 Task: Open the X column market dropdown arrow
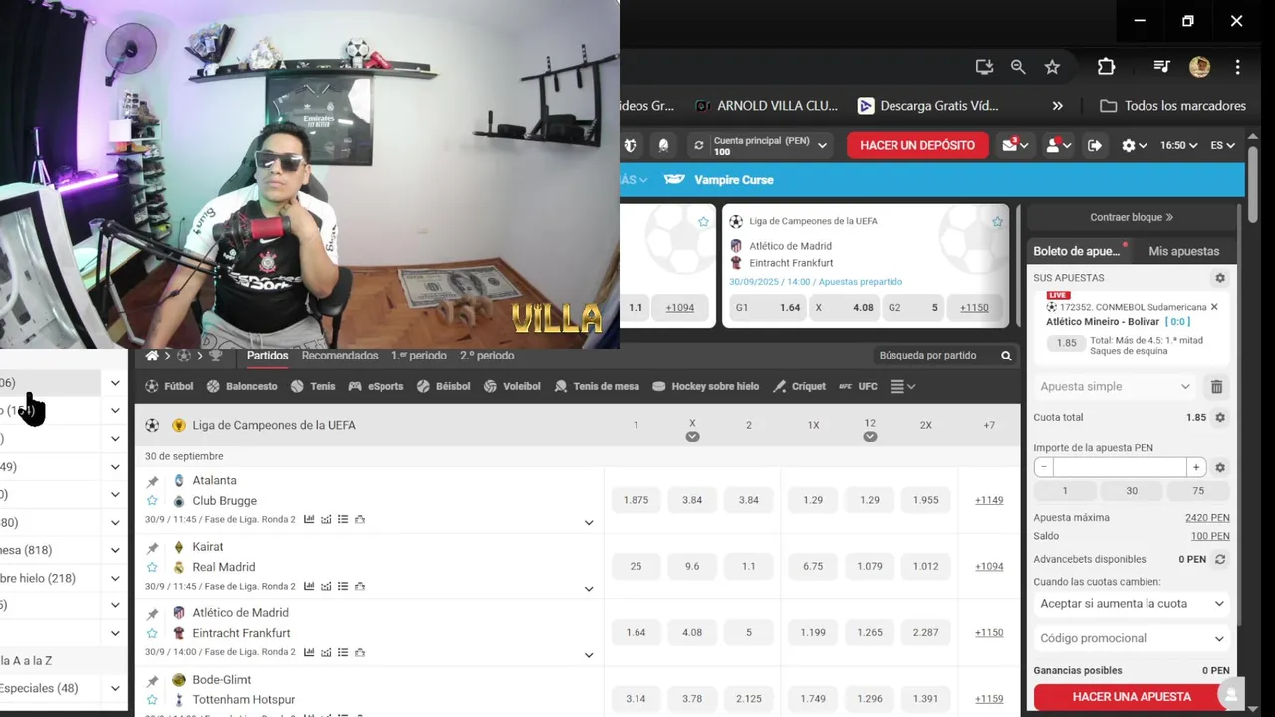coord(692,437)
